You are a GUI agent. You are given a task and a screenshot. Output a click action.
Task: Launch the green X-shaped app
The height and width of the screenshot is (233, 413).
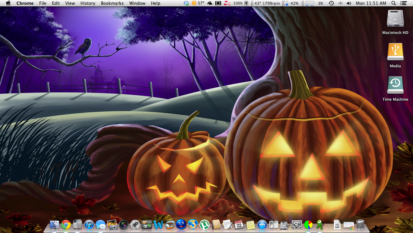tap(319, 225)
